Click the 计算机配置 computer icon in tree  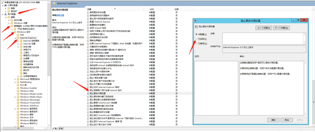pyautogui.click(x=6, y=5)
